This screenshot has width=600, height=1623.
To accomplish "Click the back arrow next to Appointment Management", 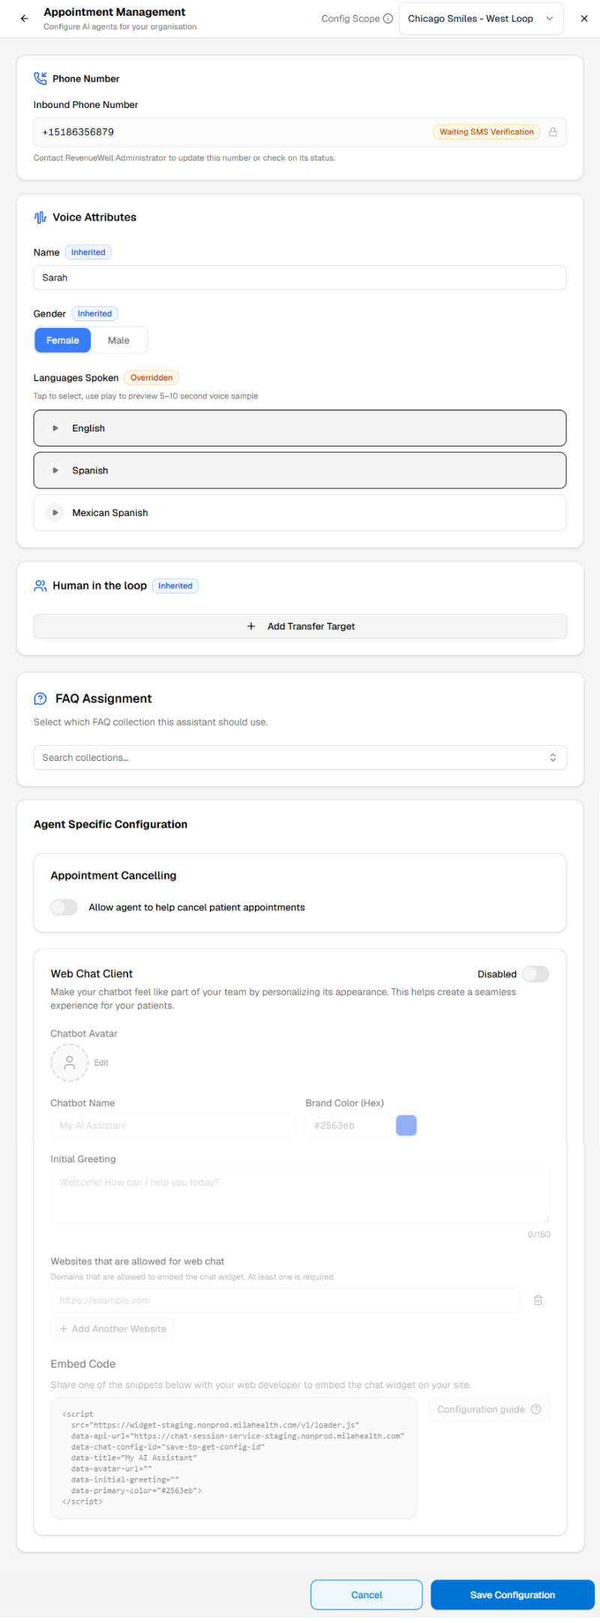I will [24, 19].
